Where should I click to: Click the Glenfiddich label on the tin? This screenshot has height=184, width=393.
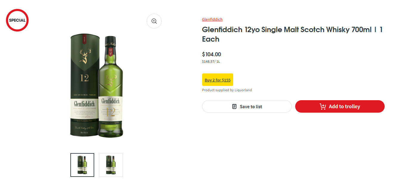84,104
